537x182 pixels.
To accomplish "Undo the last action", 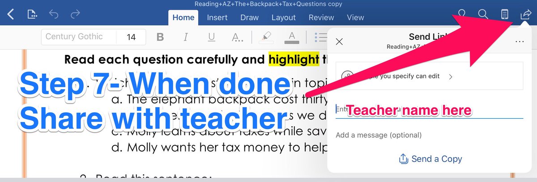I will [54, 15].
